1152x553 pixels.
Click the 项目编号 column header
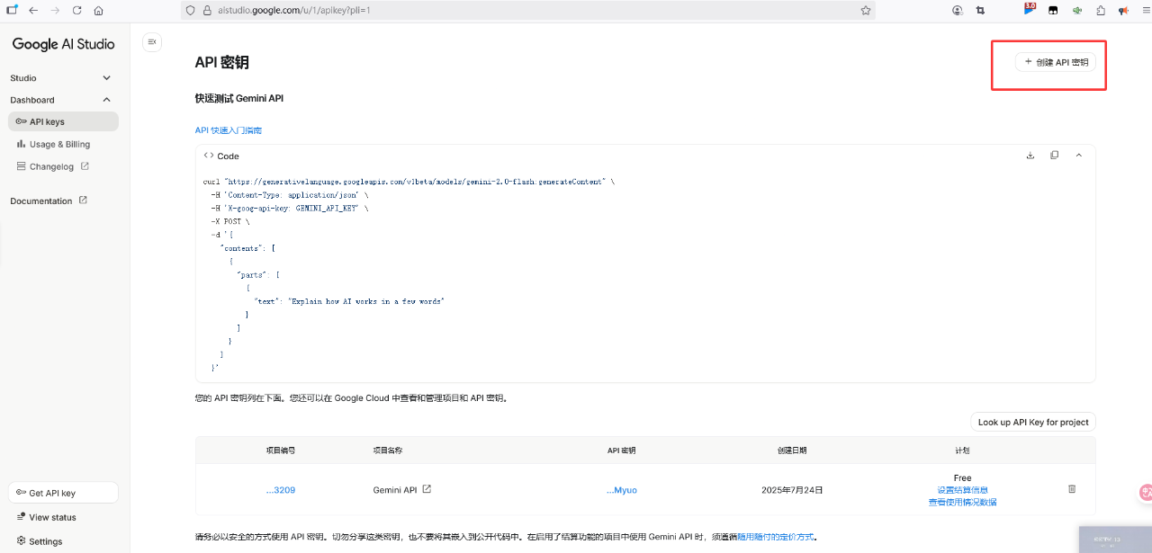click(x=281, y=450)
